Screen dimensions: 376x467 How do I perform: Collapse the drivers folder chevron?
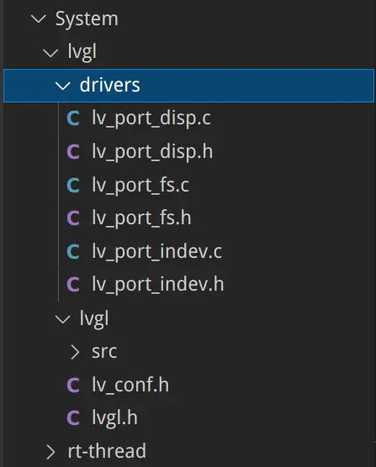(63, 86)
